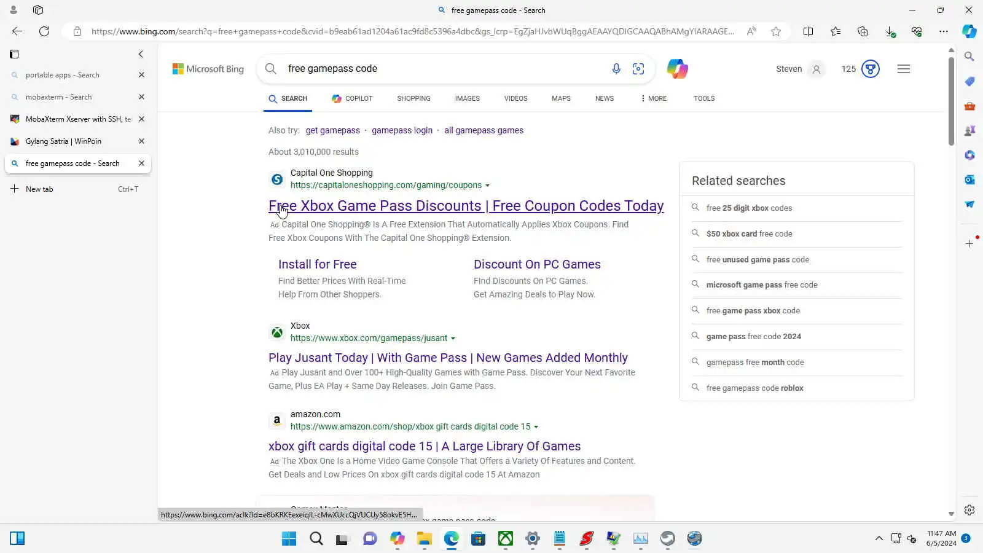Image resolution: width=983 pixels, height=553 pixels.
Task: Go back to the previous page
Action: pos(17,31)
